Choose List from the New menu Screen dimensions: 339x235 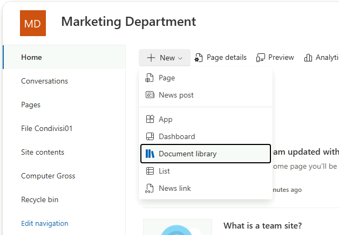point(206,171)
